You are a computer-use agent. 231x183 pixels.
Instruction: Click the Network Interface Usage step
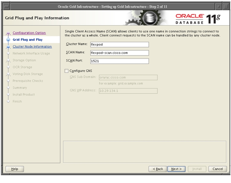pos(31,53)
